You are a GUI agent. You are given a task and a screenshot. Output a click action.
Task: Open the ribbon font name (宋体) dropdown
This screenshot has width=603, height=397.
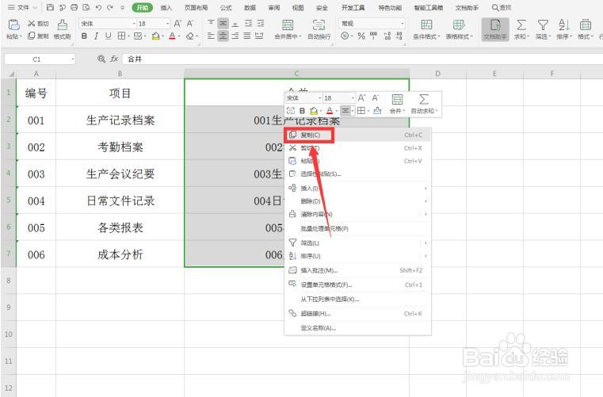[x=134, y=24]
